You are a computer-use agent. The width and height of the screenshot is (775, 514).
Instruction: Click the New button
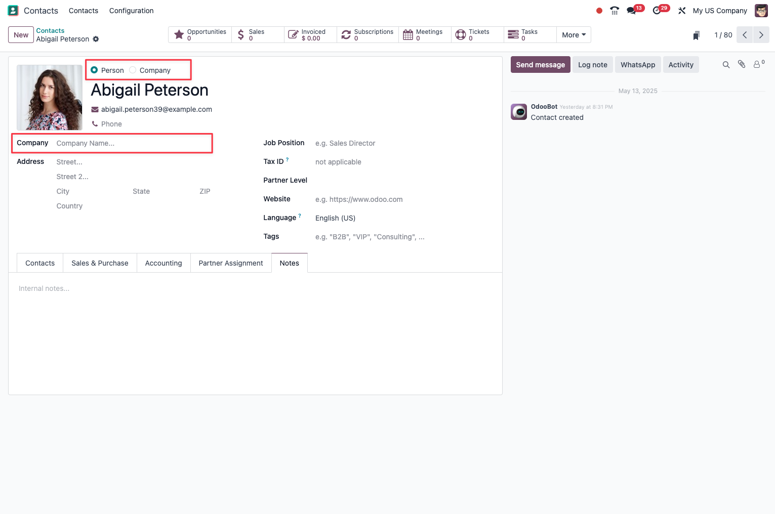pos(21,35)
